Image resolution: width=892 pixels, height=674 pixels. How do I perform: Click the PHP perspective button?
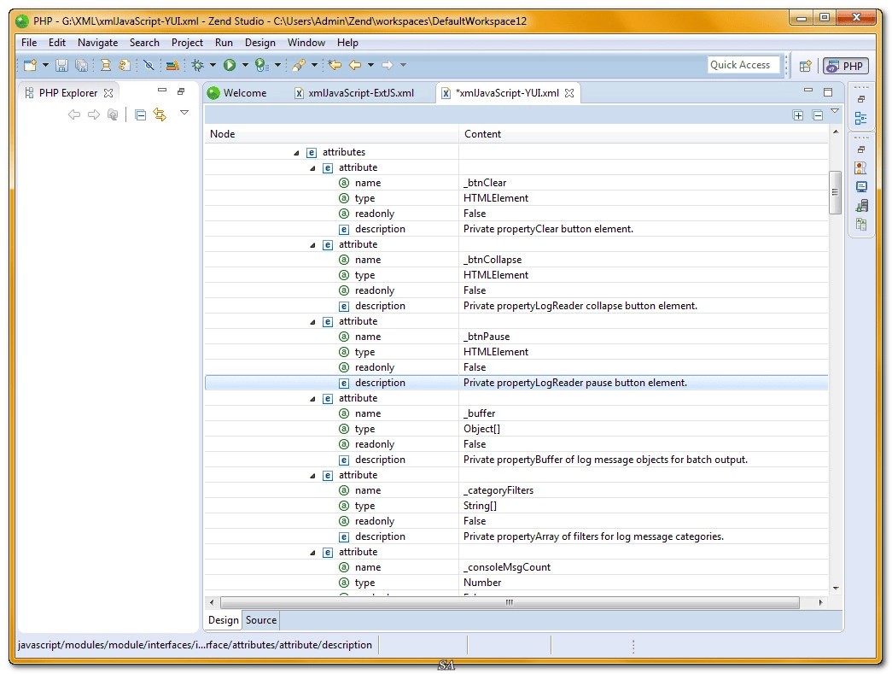point(846,66)
